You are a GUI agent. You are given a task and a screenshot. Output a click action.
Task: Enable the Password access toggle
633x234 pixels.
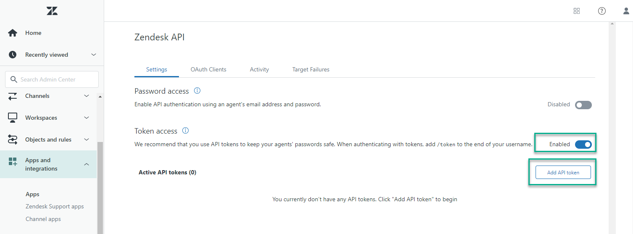coord(583,105)
